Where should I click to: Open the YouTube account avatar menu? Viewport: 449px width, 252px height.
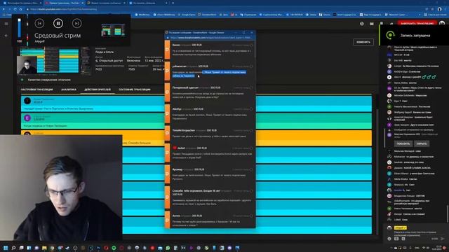pos(442,23)
